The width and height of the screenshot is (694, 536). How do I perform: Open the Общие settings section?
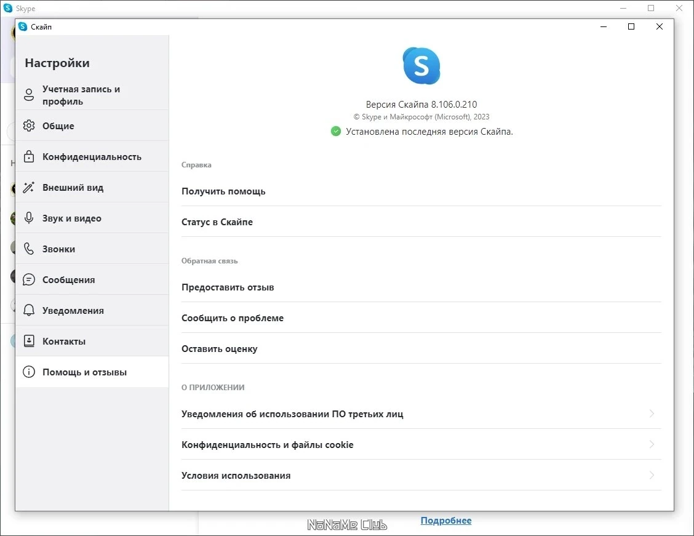click(92, 126)
